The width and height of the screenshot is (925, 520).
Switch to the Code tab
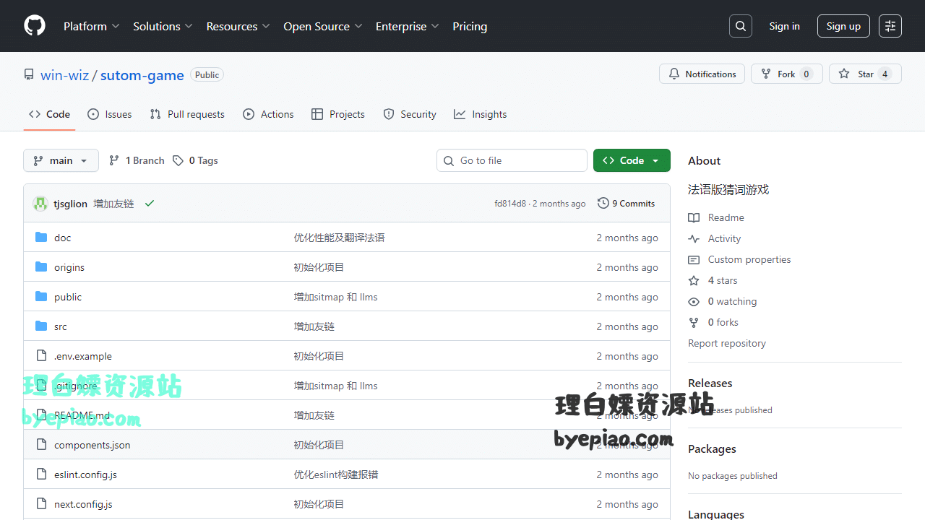(49, 114)
